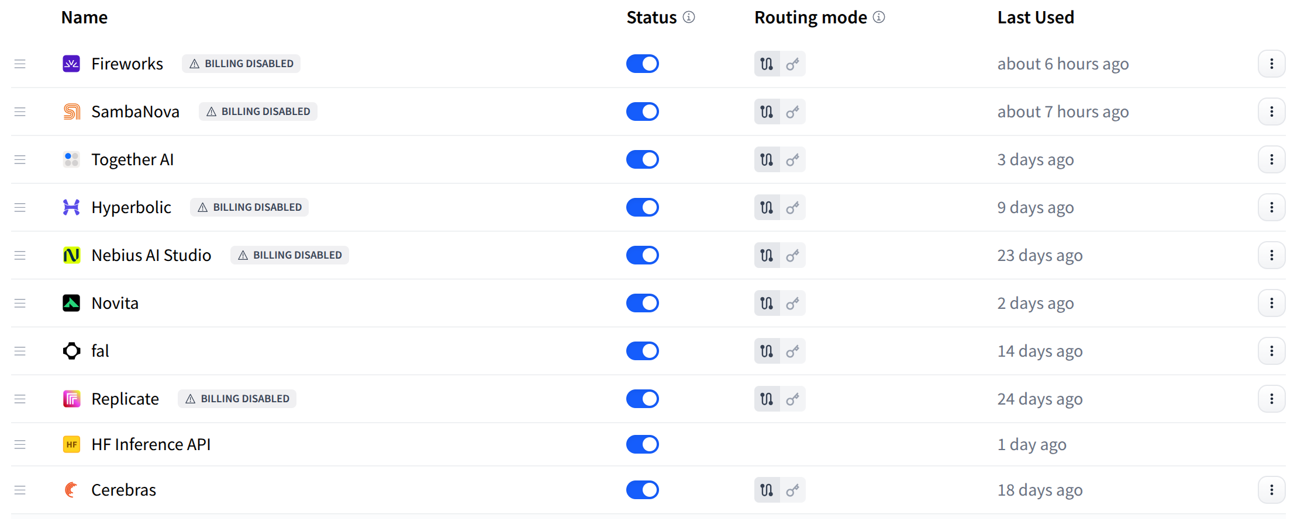
Task: Open the Nebius AI Studio options menu
Action: pos(1271,255)
